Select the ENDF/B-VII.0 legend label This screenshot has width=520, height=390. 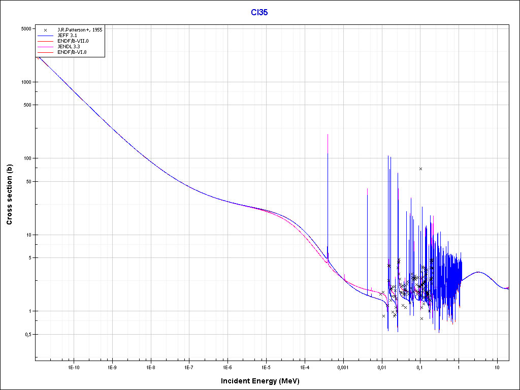73,41
